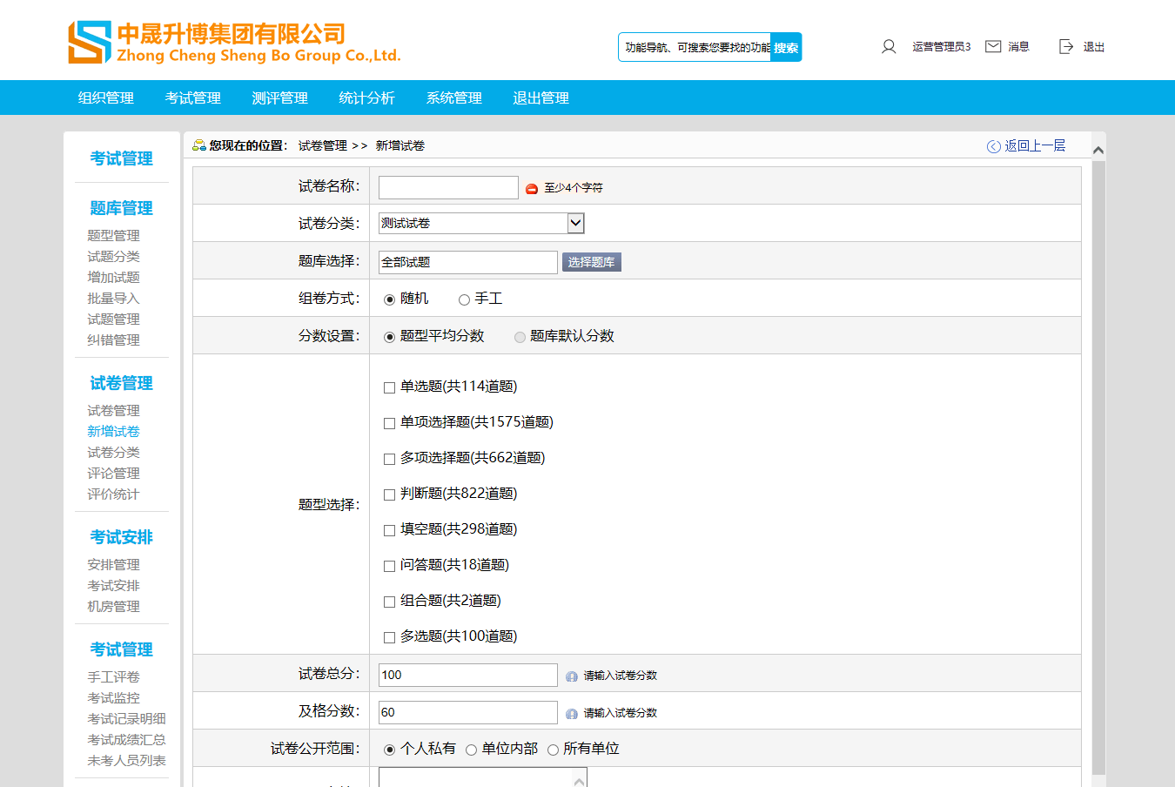Click the red error icon beside 试卷名称
1175x787 pixels.
tap(532, 188)
